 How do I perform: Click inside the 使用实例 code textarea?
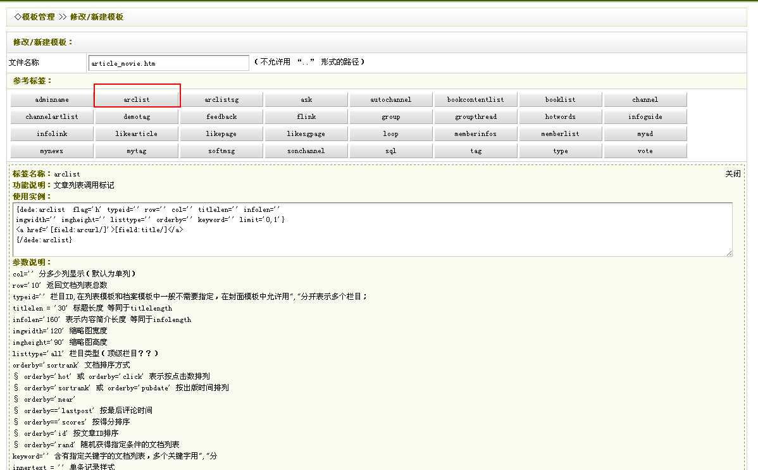pos(372,230)
